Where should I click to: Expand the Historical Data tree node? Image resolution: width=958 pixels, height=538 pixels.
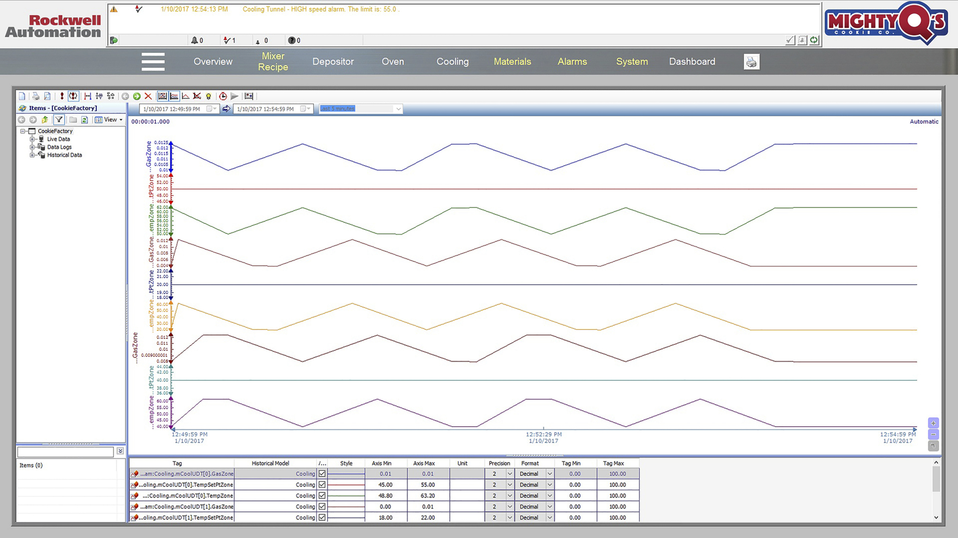[x=32, y=155]
